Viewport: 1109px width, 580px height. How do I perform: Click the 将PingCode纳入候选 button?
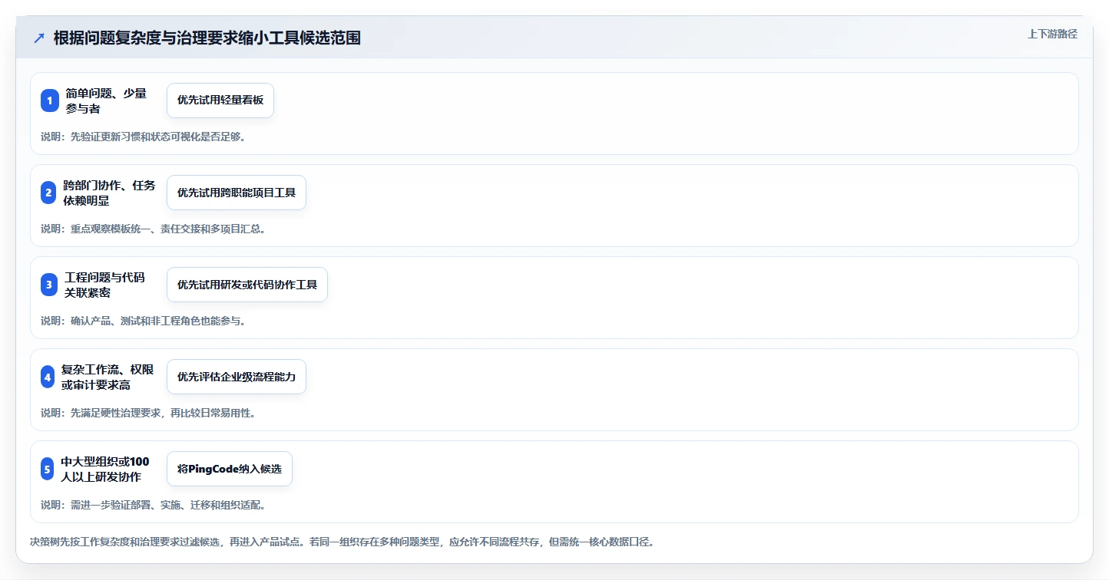(230, 469)
